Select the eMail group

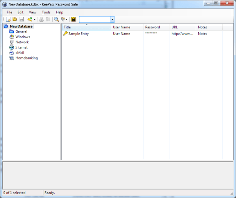[20, 53]
